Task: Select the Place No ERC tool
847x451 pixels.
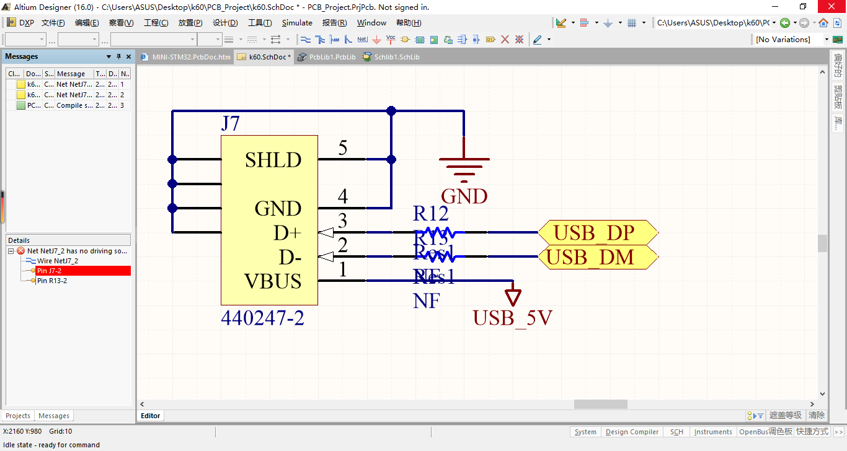Action: click(505, 39)
